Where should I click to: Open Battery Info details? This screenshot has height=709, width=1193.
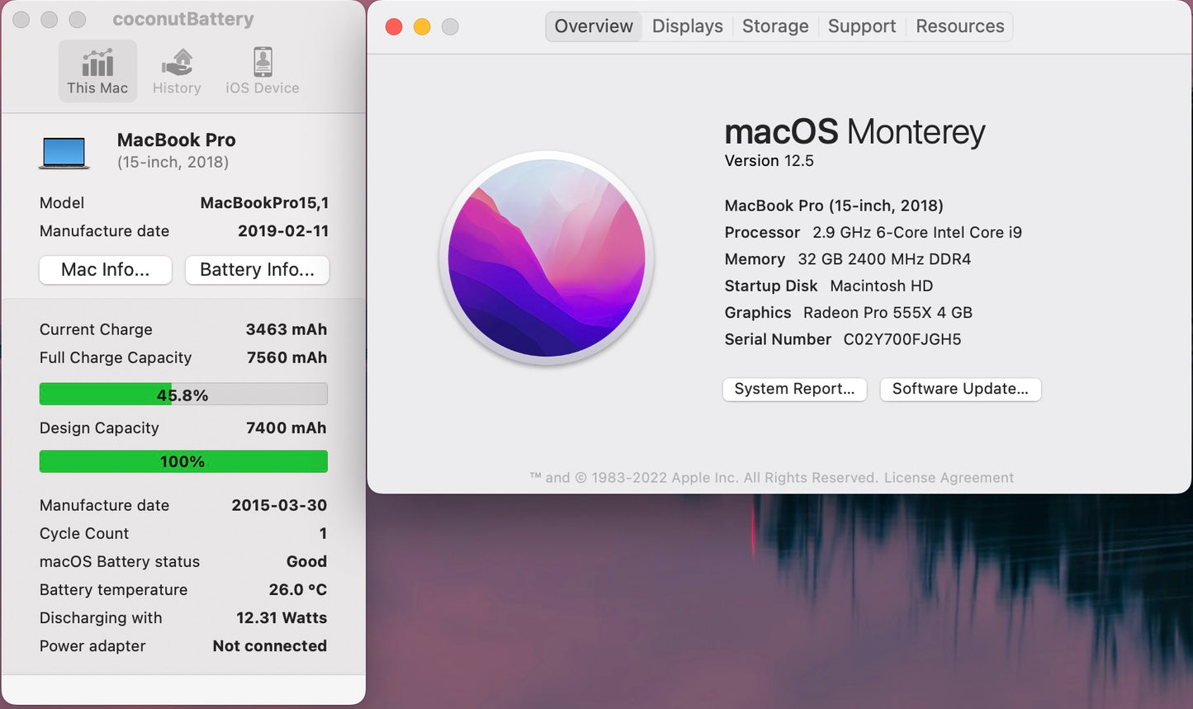[x=257, y=270]
